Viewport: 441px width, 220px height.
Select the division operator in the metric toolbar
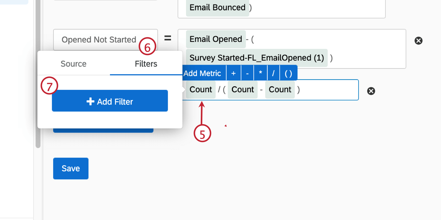click(273, 73)
